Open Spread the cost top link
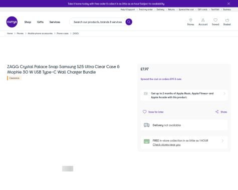Image resolution: width=238 pixels, height=190 pixels. pyautogui.click(x=186, y=9)
